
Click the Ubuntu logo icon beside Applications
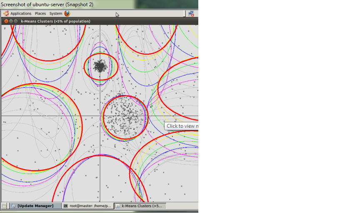(6, 13)
